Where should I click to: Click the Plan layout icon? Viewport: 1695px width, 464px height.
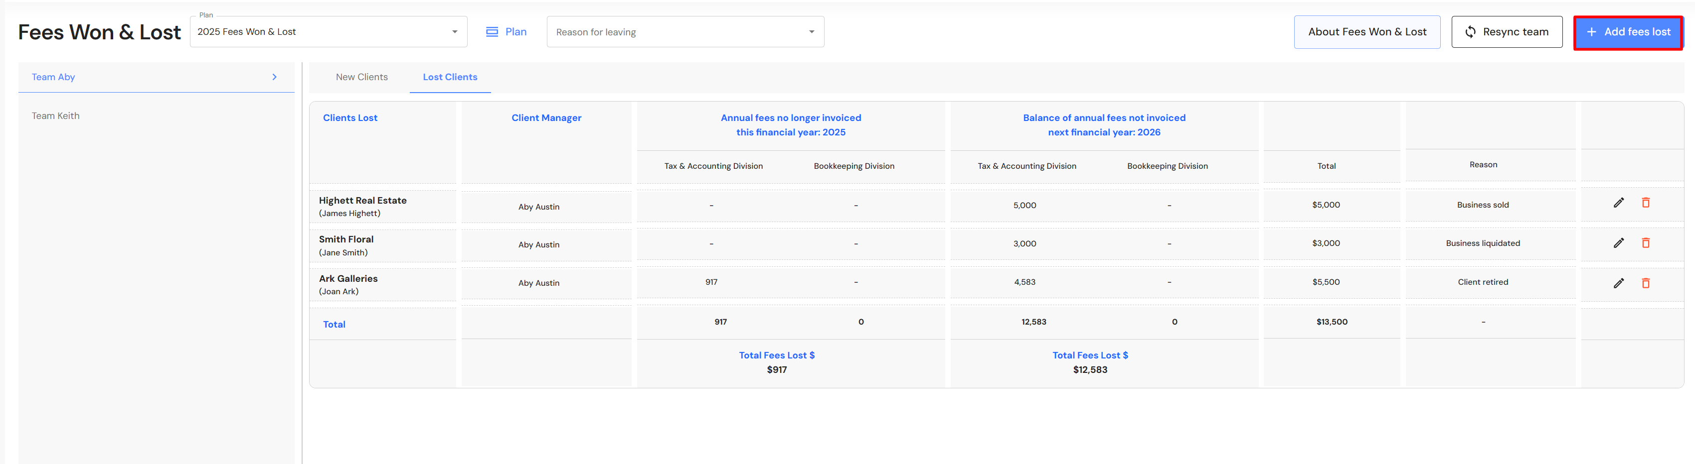[x=492, y=32]
